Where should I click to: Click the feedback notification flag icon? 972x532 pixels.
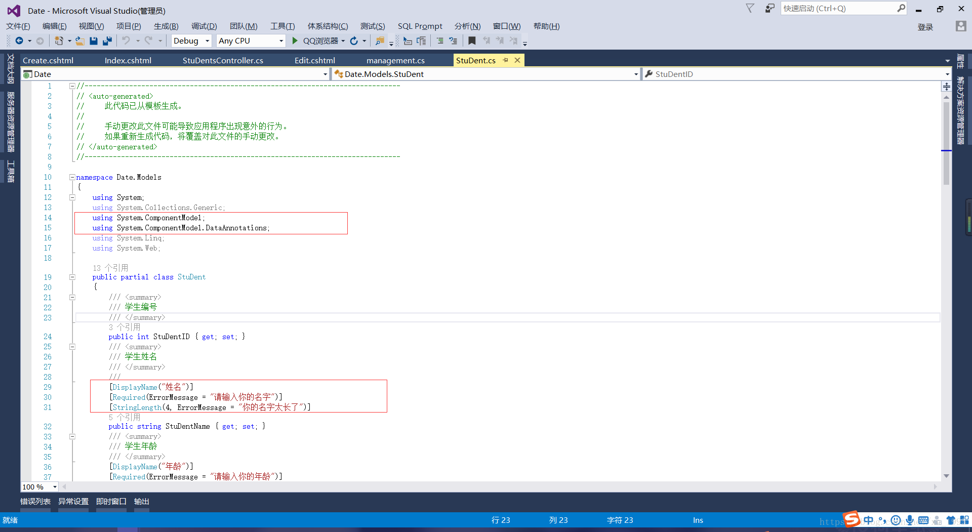pos(750,8)
